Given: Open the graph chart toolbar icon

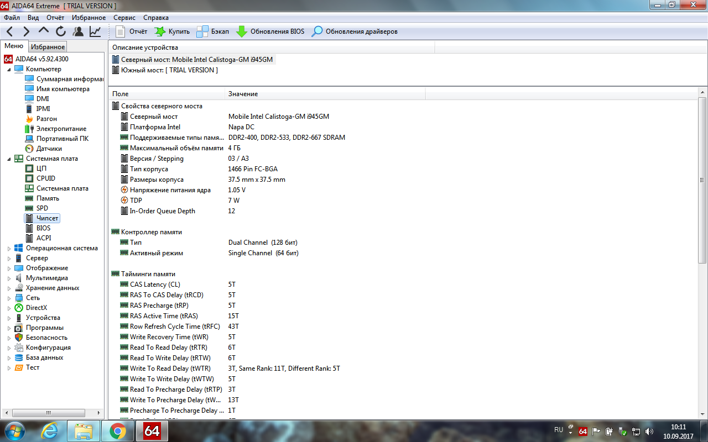Looking at the screenshot, I should [x=95, y=31].
